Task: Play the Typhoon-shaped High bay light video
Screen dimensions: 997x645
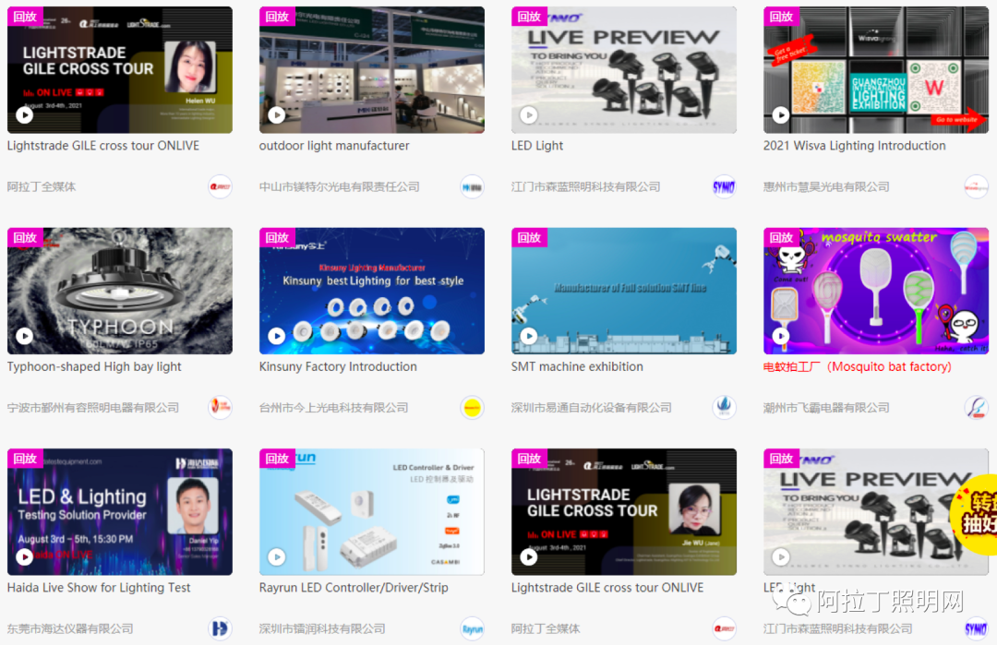Action: tap(24, 337)
